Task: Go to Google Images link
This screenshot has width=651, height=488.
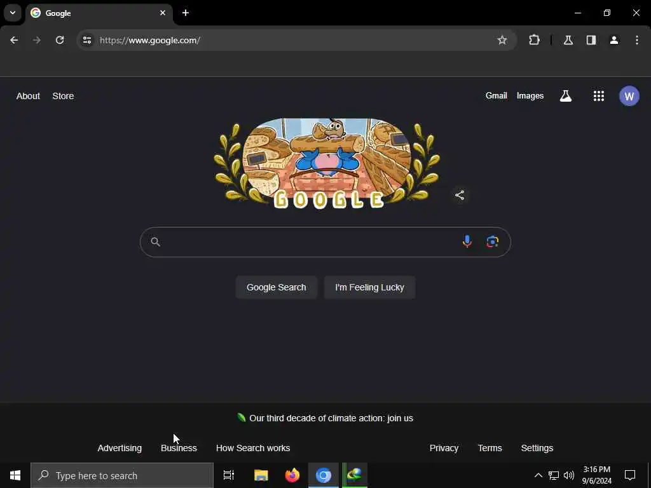Action: [x=530, y=95]
